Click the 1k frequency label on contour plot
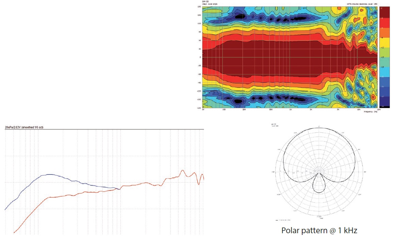 pos(290,110)
